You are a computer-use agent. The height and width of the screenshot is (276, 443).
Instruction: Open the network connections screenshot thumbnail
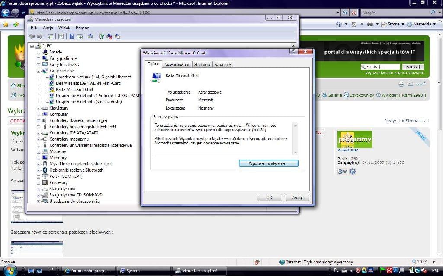(37, 248)
